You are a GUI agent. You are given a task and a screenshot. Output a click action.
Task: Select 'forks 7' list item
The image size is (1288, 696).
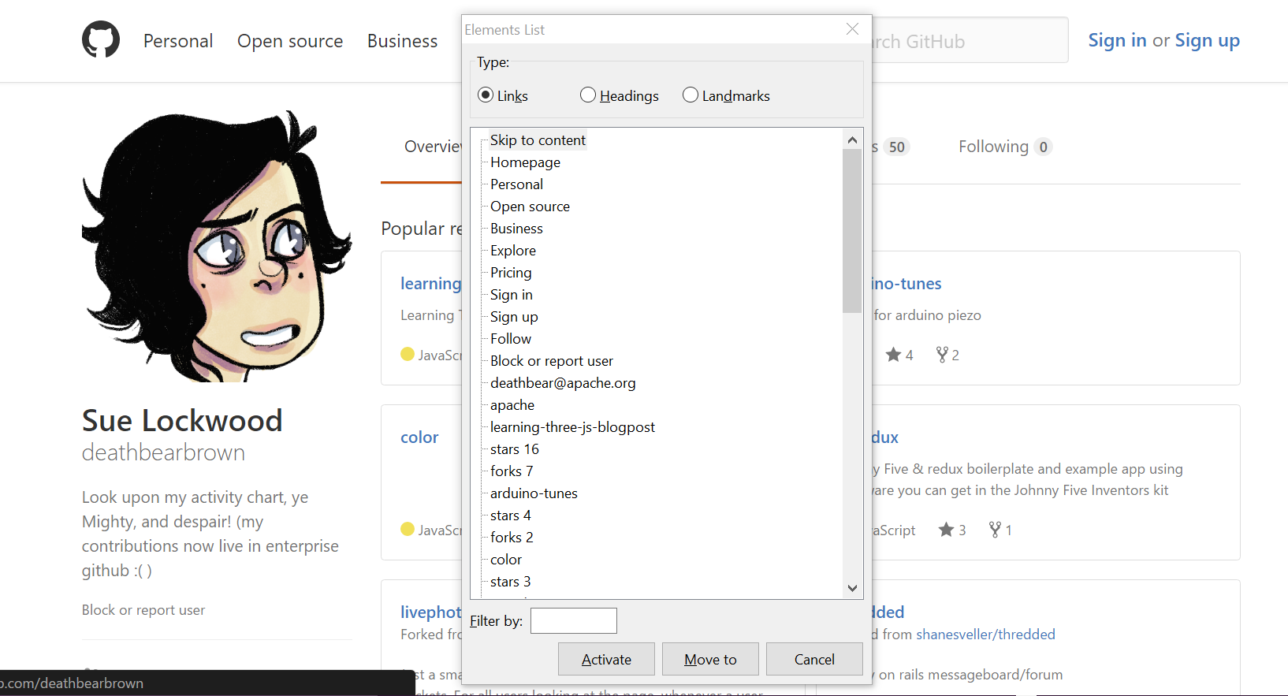(x=512, y=471)
